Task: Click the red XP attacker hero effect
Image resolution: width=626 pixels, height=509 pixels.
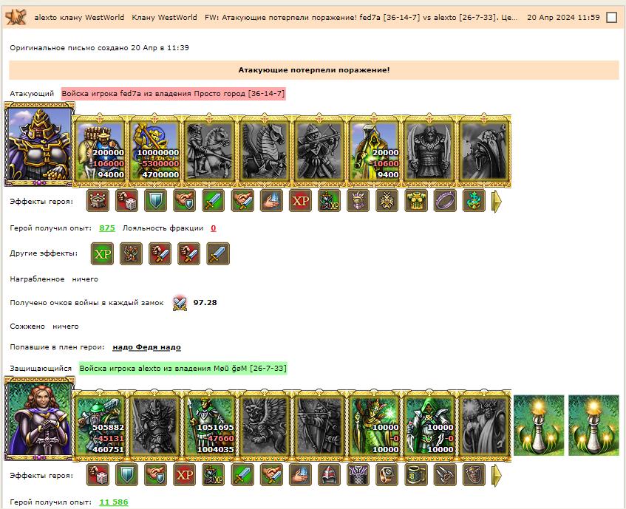Action: [x=300, y=201]
